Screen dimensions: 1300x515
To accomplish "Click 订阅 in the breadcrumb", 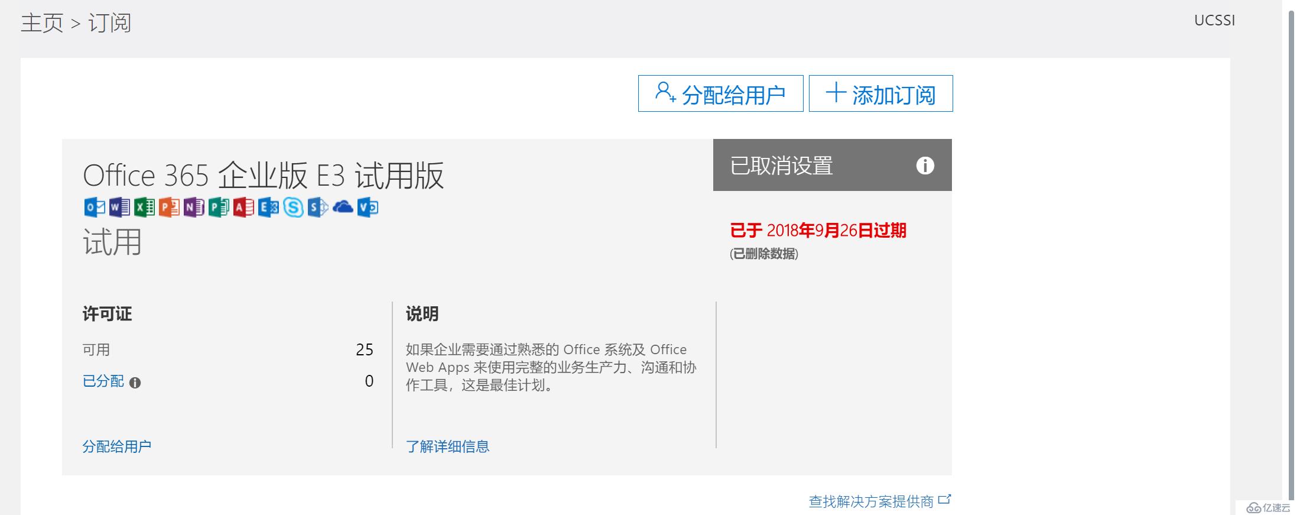I will pos(109,23).
